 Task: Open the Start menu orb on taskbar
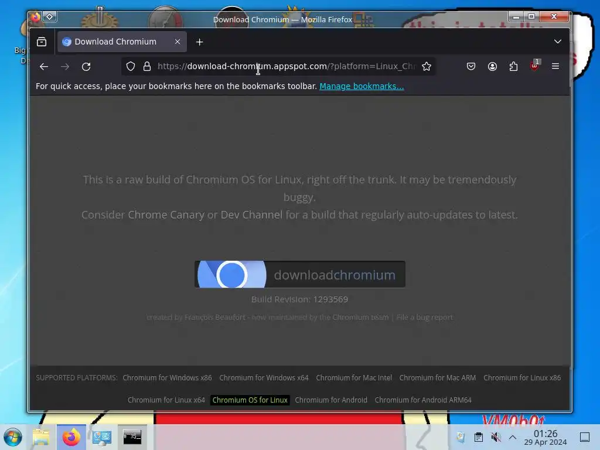13,437
